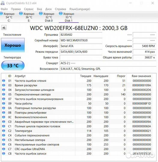Select threshold value 140
This screenshot has width=158, height=162.
(x=123, y=94)
